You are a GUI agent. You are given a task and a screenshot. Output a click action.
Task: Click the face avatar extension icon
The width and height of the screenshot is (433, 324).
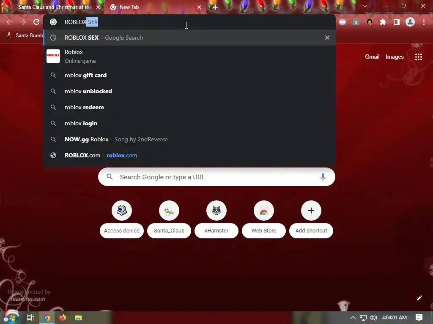tap(370, 22)
